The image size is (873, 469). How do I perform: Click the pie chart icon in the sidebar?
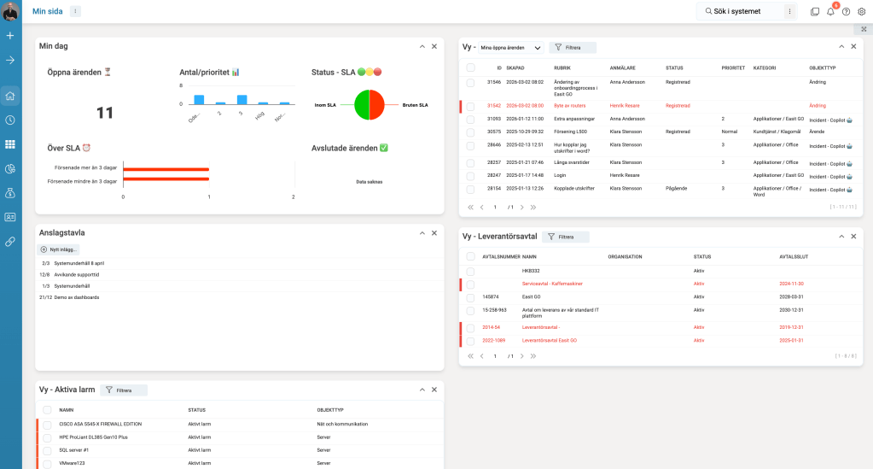tap(10, 169)
